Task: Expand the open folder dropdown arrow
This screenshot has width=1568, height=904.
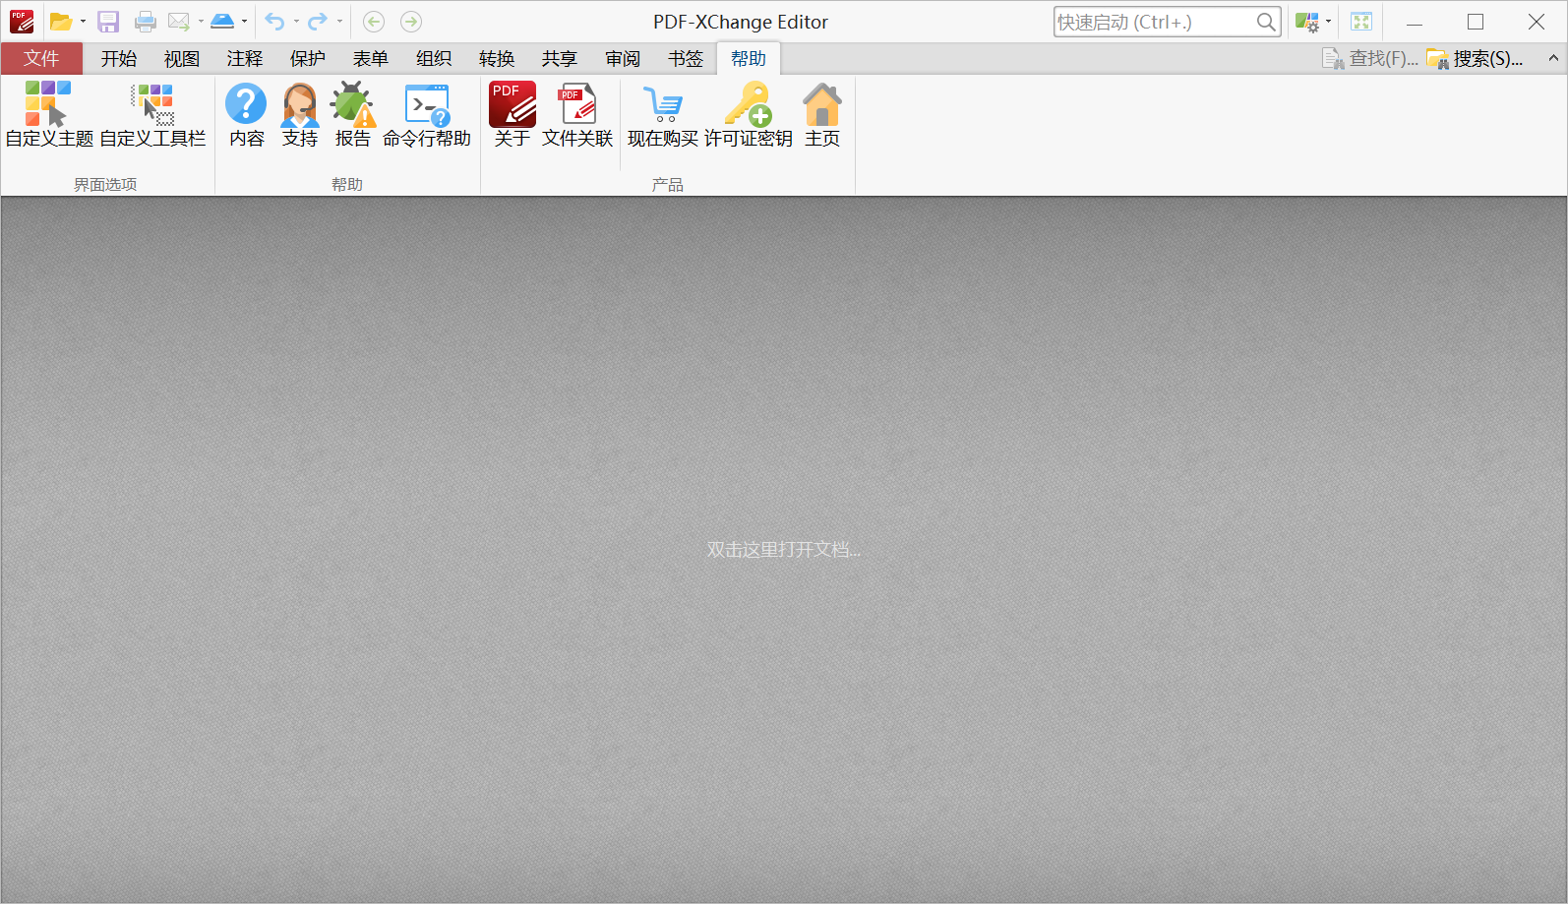Action: pos(83,22)
